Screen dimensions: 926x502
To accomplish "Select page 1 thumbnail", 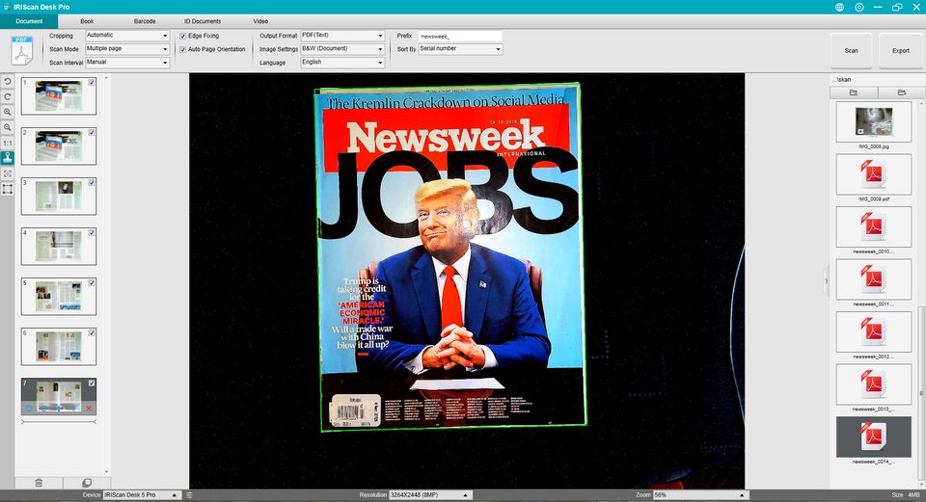I will [x=59, y=96].
